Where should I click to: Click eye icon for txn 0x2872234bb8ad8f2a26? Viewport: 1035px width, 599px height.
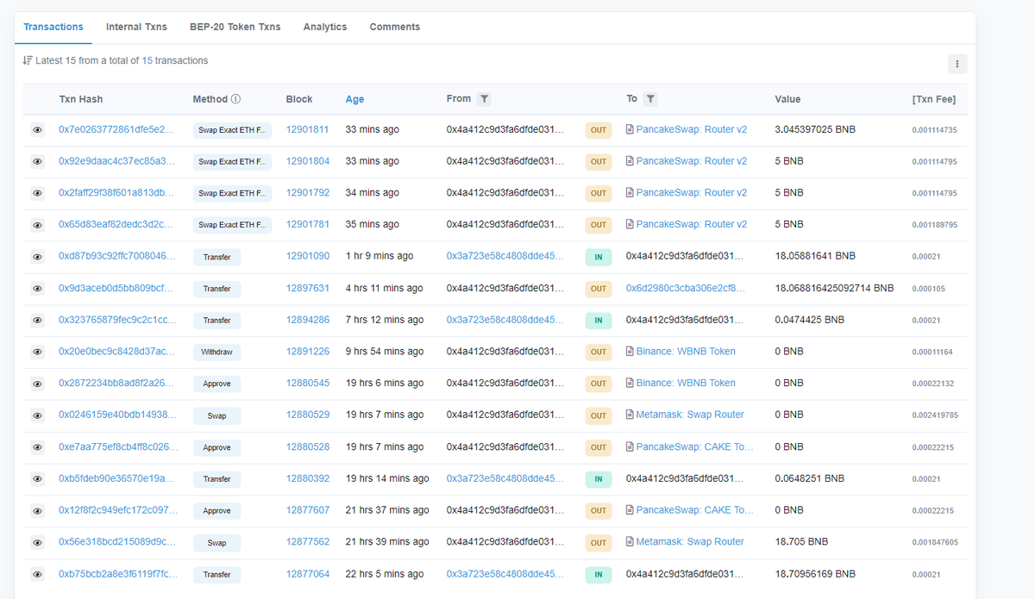coord(37,384)
